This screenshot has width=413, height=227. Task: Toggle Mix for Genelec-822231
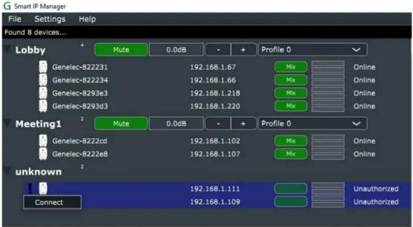(x=291, y=67)
